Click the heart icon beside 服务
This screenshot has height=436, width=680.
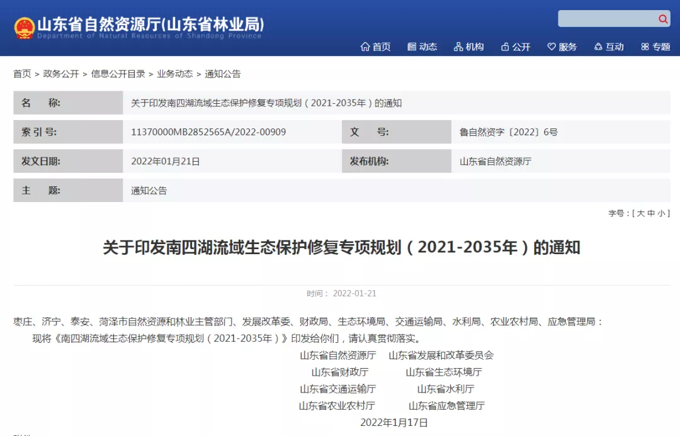[x=551, y=47]
